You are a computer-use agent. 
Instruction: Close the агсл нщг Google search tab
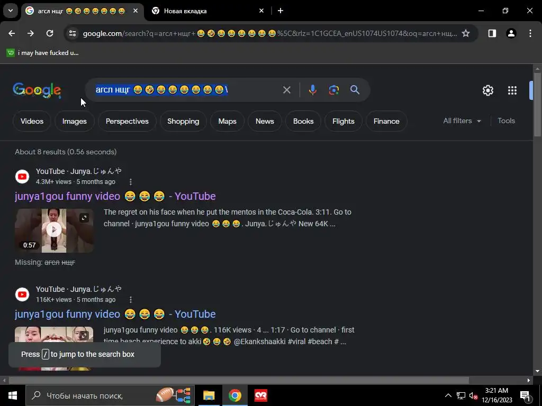pyautogui.click(x=135, y=11)
